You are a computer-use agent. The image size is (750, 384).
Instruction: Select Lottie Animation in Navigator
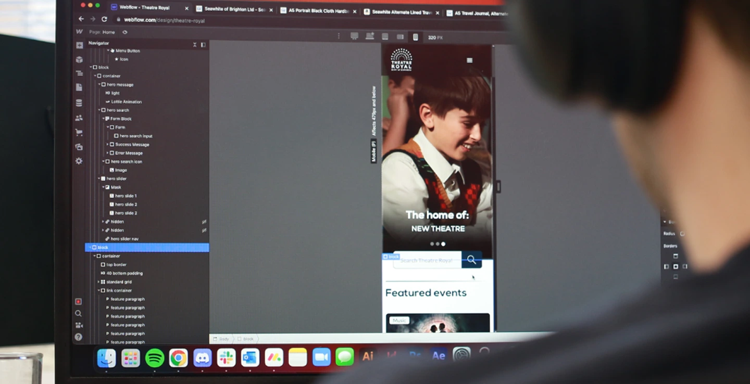(x=123, y=101)
